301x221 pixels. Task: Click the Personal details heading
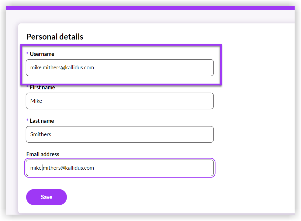click(x=55, y=37)
